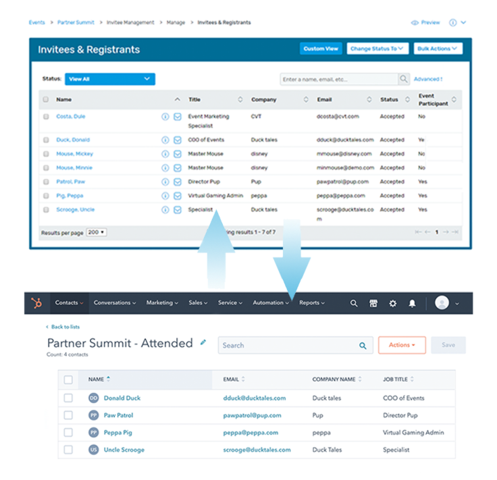This screenshot has height=480, width=497.
Task: Select Peppa Pig contact checkbox
Action: point(68,433)
